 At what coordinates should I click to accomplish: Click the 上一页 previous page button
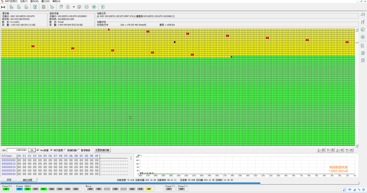tap(321, 150)
